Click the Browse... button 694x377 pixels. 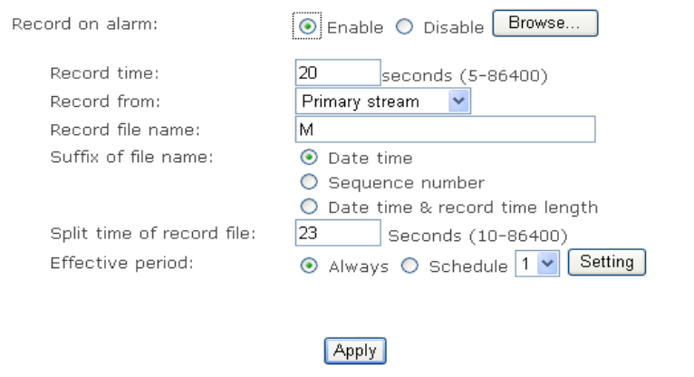tap(545, 24)
